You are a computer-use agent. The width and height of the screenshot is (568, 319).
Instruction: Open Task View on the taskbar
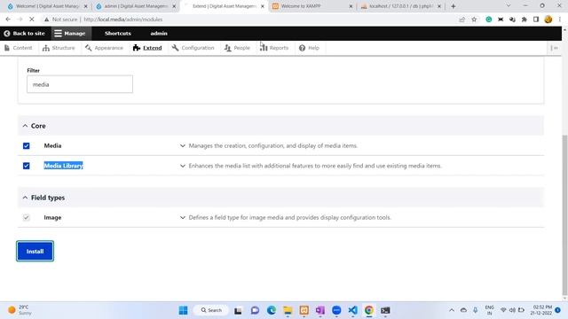coord(238,310)
